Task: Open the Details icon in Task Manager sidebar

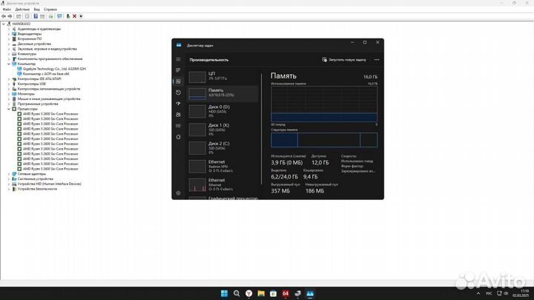Action: click(x=178, y=126)
